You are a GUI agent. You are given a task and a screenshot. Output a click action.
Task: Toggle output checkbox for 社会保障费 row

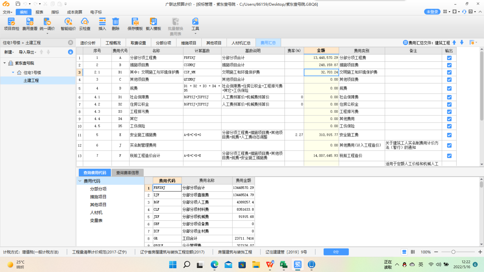449,97
